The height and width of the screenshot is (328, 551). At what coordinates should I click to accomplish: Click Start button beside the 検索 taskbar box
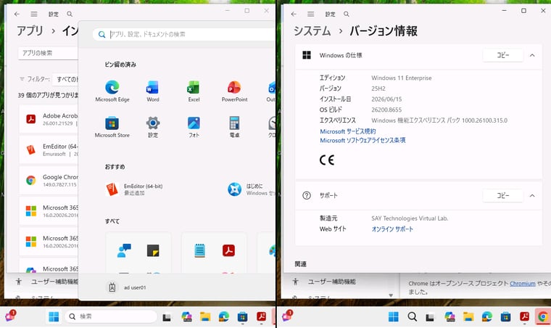(x=54, y=316)
